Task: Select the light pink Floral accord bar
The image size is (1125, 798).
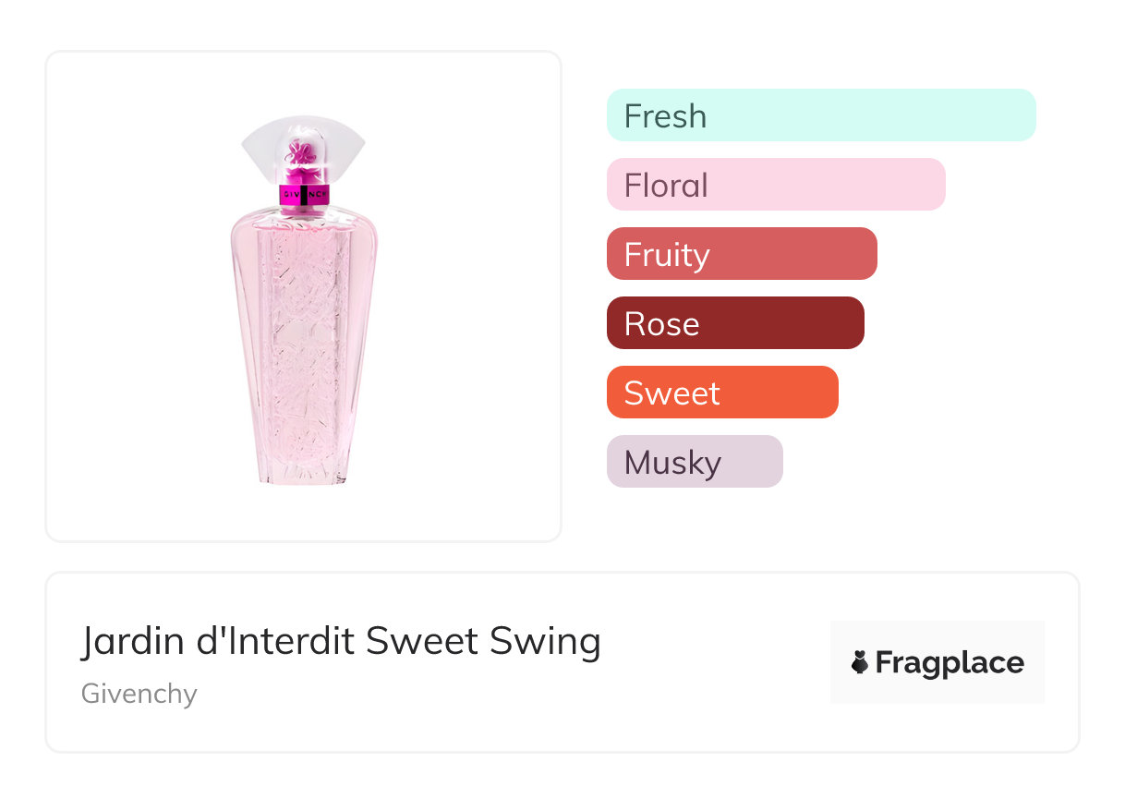Action: [776, 185]
